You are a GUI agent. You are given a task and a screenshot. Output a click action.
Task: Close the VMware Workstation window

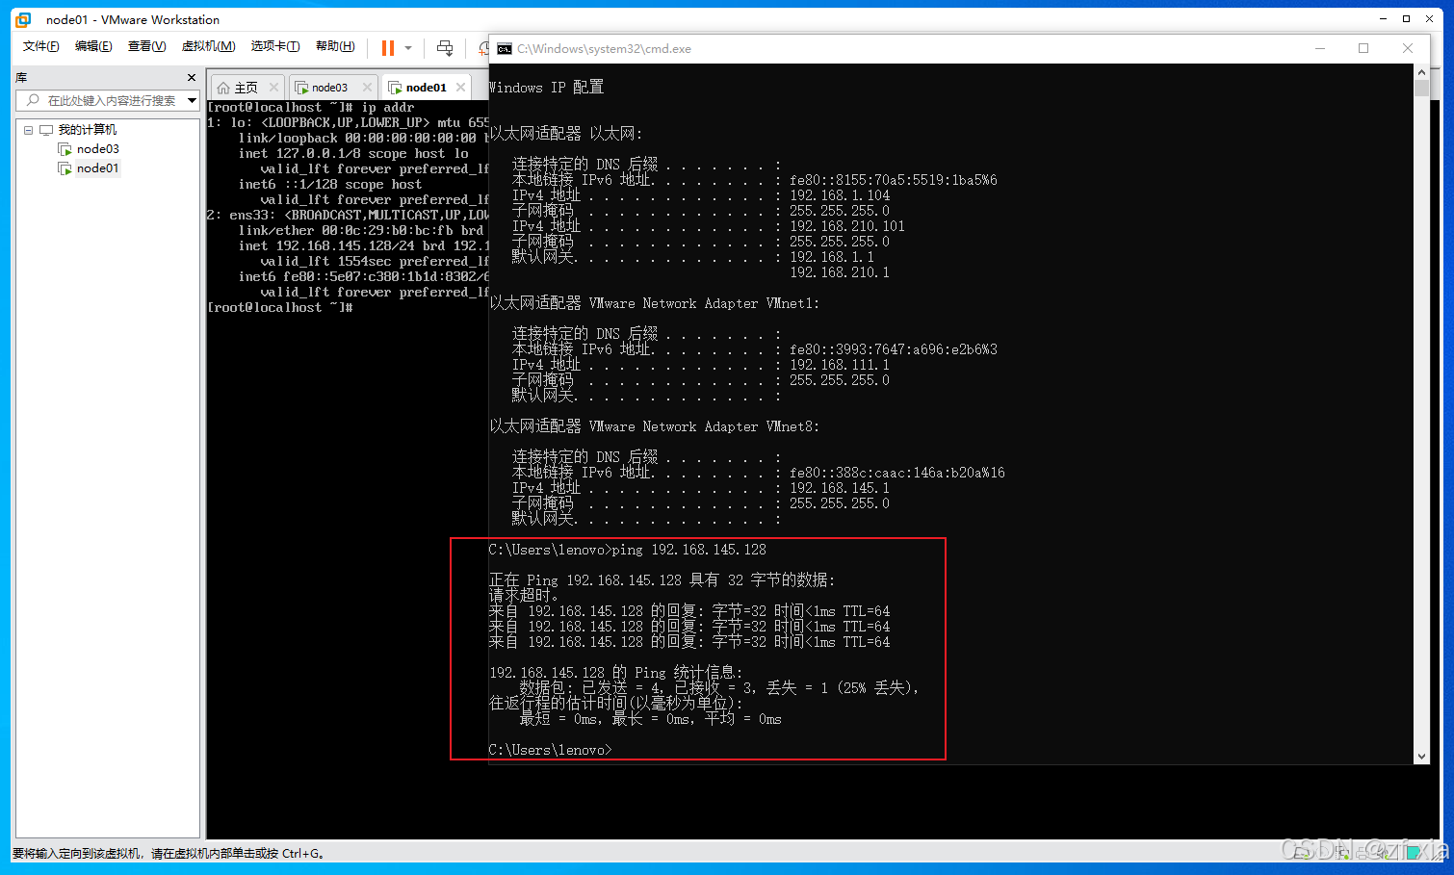coord(1430,18)
